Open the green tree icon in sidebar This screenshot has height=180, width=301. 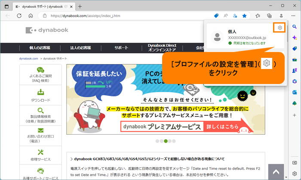coord(295,103)
